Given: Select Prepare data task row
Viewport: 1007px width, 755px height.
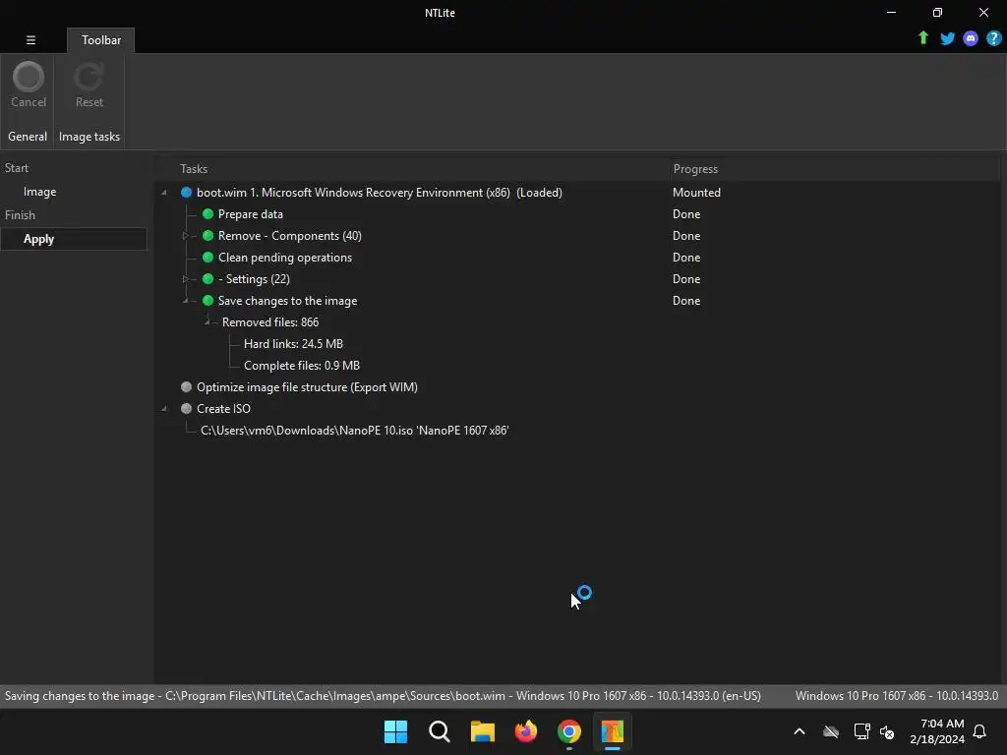Looking at the screenshot, I should 251,214.
